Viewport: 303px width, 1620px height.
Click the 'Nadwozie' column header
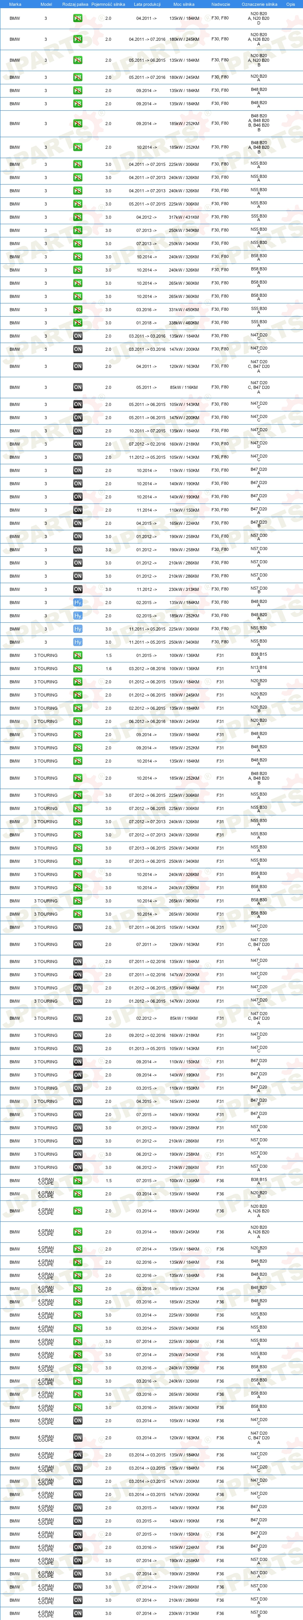[x=221, y=4]
